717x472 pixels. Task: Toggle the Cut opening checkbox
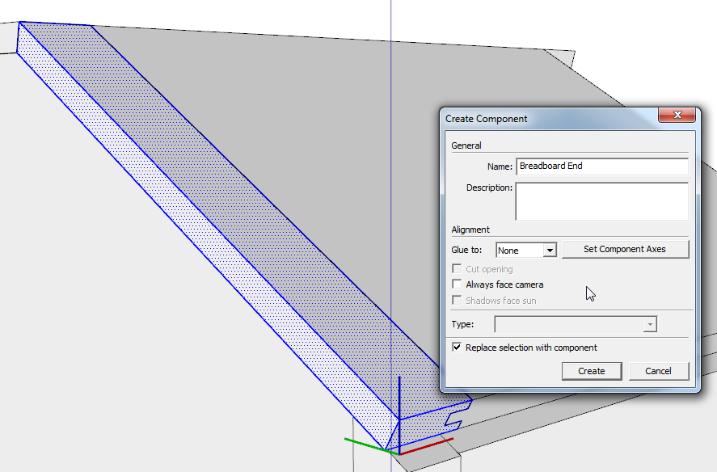[x=457, y=269]
